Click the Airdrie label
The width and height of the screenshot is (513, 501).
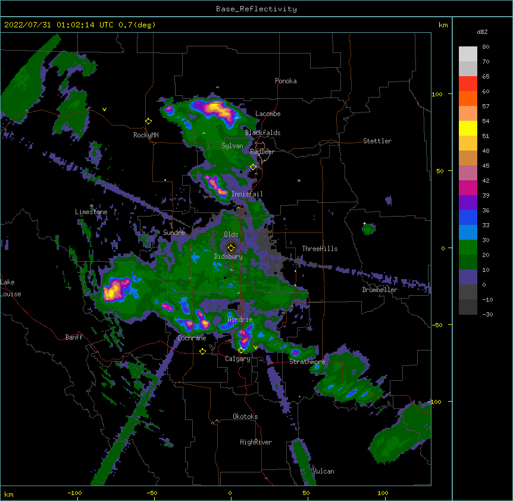tap(240, 320)
